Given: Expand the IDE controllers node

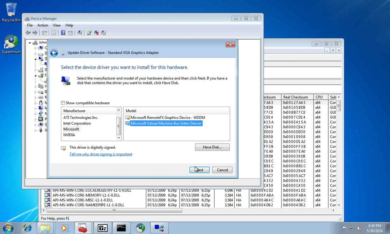Looking at the screenshot, I should [x=35, y=92].
